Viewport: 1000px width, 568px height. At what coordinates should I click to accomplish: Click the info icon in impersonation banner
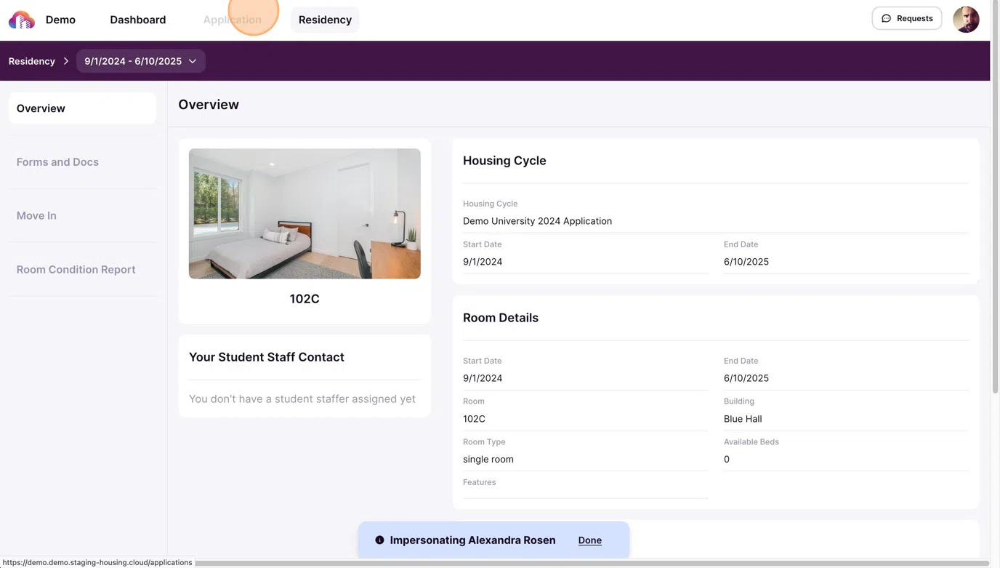379,540
